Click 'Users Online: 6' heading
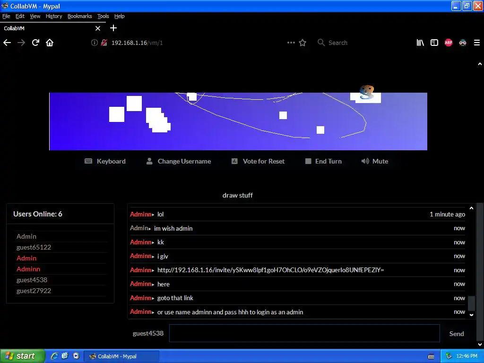 click(x=38, y=214)
